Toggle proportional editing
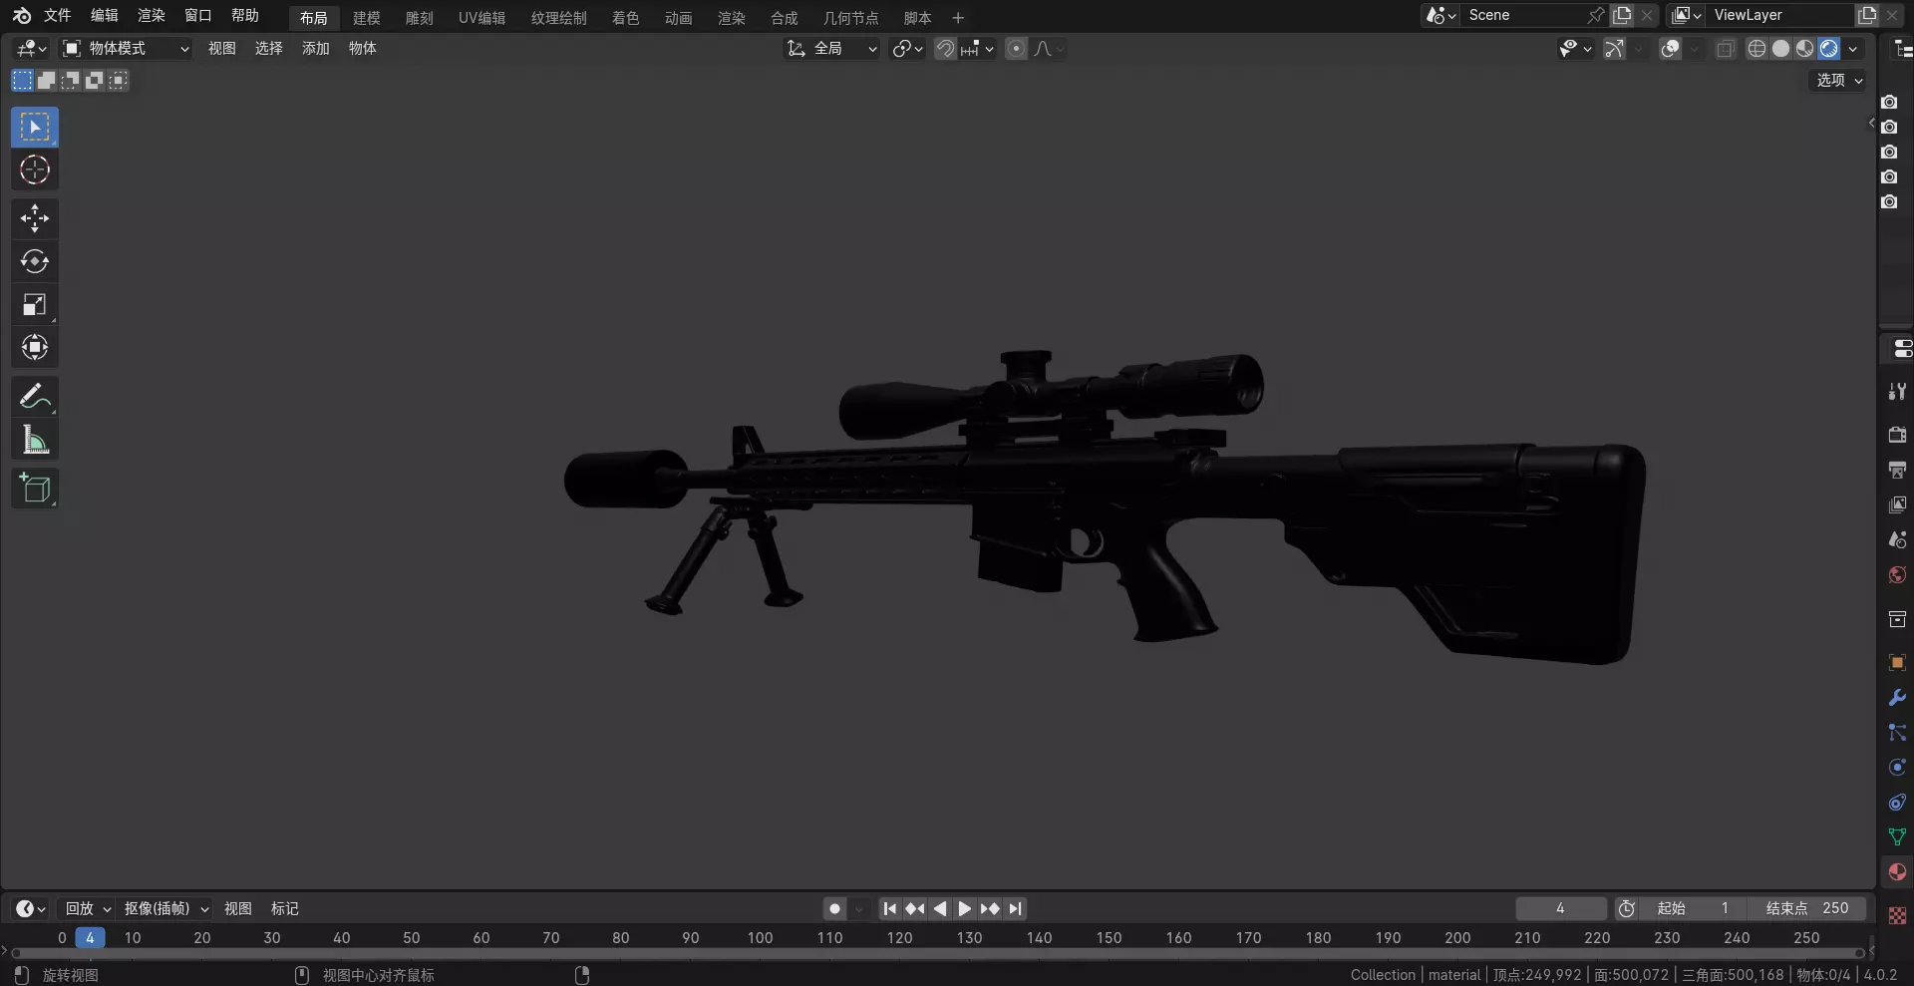This screenshot has height=986, width=1914. point(1016,48)
